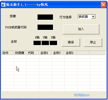Click the 加入 button

click(81, 29)
